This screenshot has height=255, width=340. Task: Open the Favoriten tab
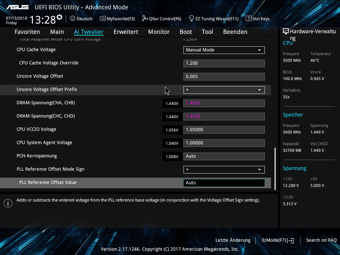coord(27,32)
